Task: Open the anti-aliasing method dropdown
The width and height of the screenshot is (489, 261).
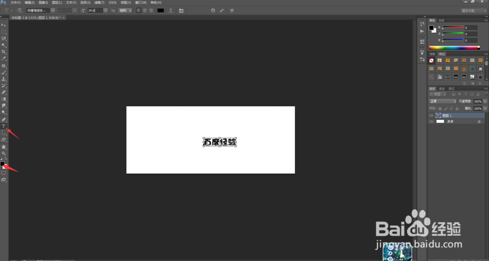Action: 125,11
